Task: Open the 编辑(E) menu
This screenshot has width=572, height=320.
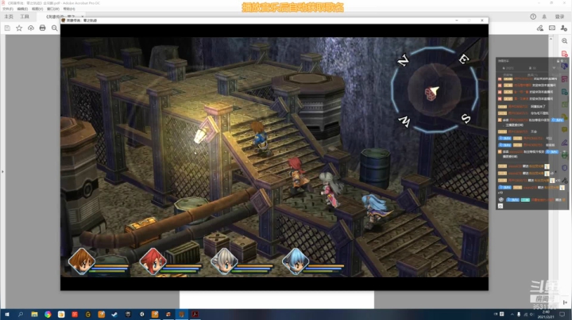Action: click(22, 9)
